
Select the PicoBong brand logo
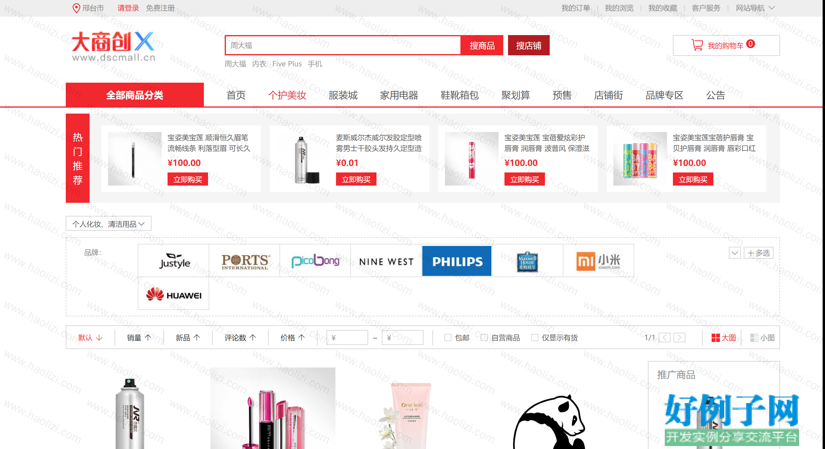(315, 260)
